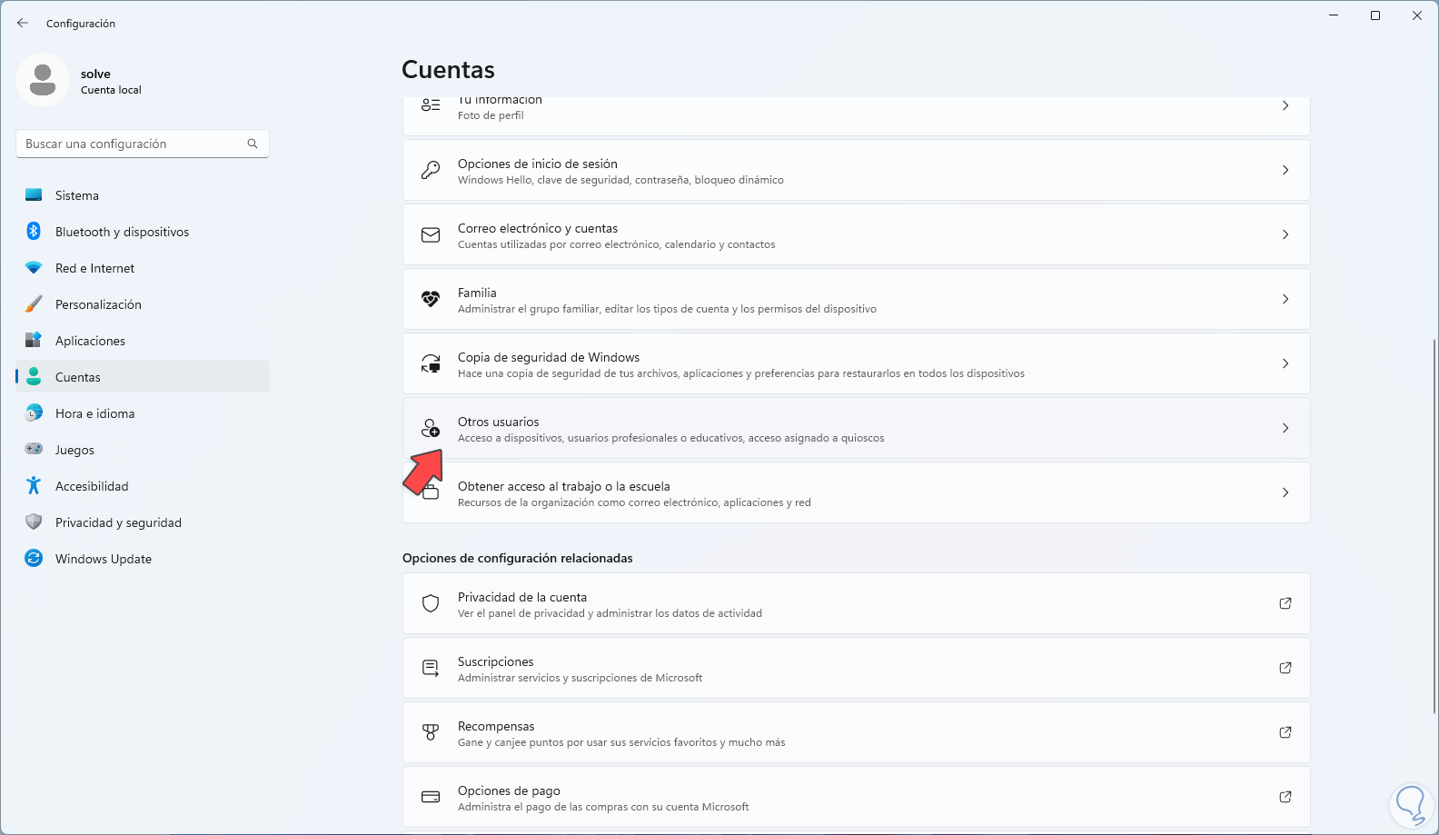Click the Buscar una configuración search field

coord(132,144)
